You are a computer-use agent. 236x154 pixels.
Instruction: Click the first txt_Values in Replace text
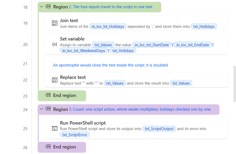pyautogui.click(x=115, y=83)
